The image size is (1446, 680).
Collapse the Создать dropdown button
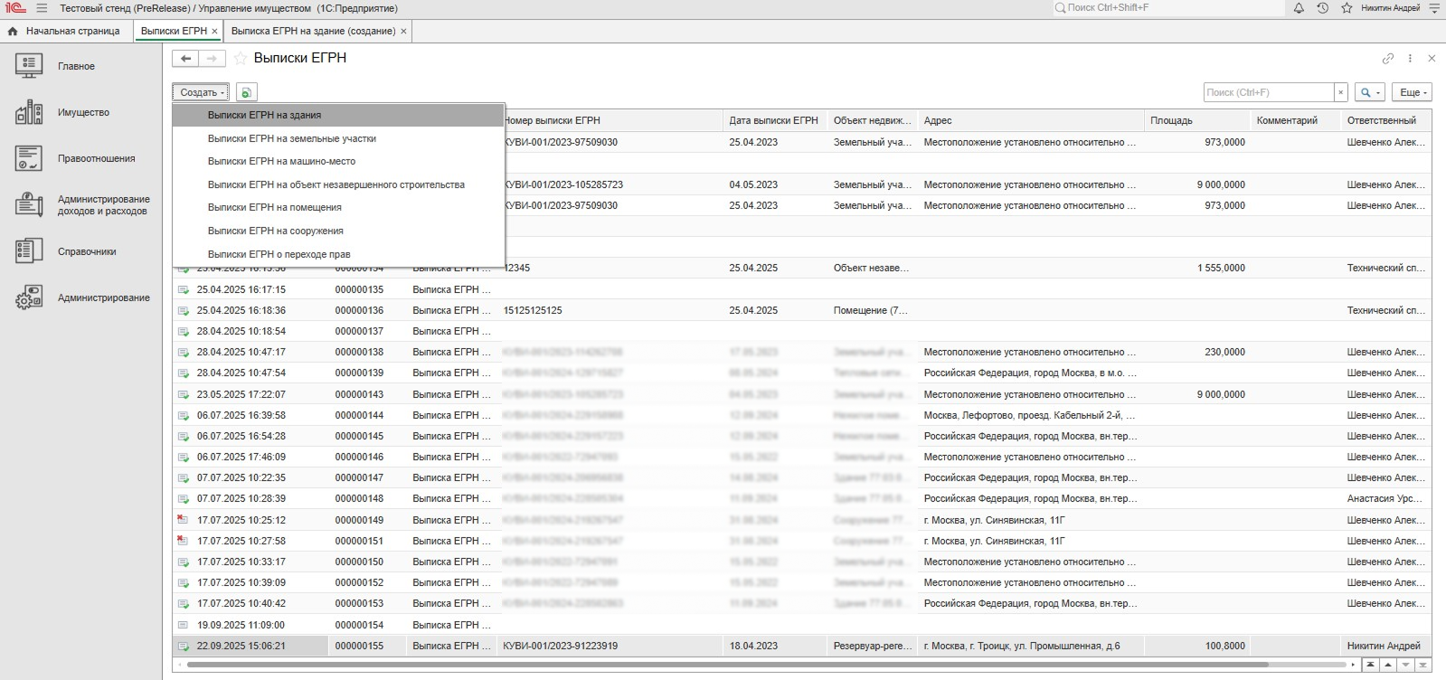pos(201,92)
